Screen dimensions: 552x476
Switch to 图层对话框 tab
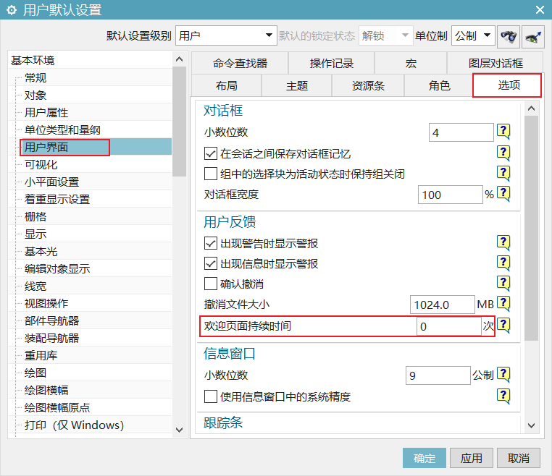coord(495,63)
